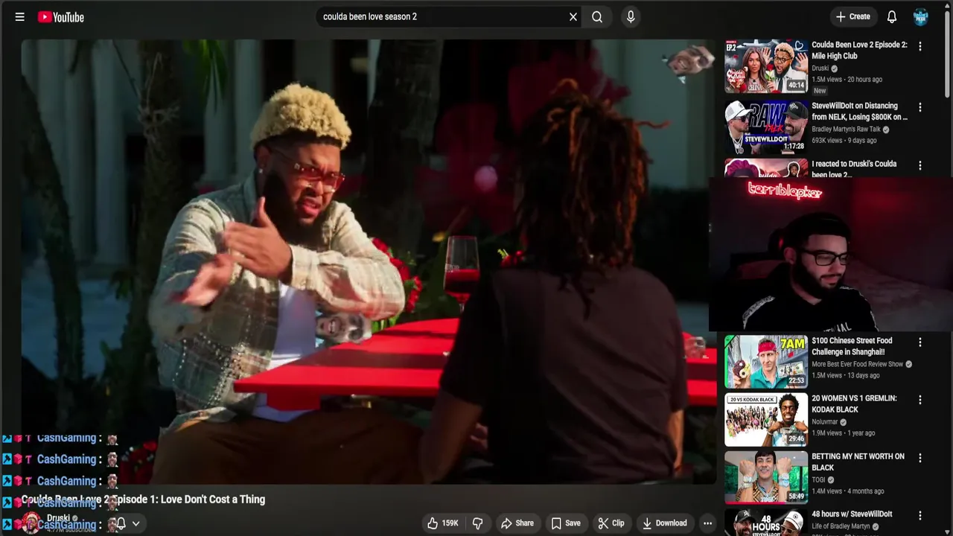953x536 pixels.
Task: Open options for the 'Mile High Club' video
Action: pos(920,46)
